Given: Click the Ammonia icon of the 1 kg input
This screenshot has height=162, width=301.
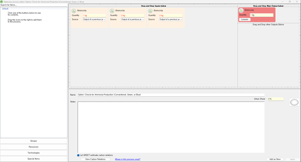Looking at the screenshot, I should tap(74, 11).
